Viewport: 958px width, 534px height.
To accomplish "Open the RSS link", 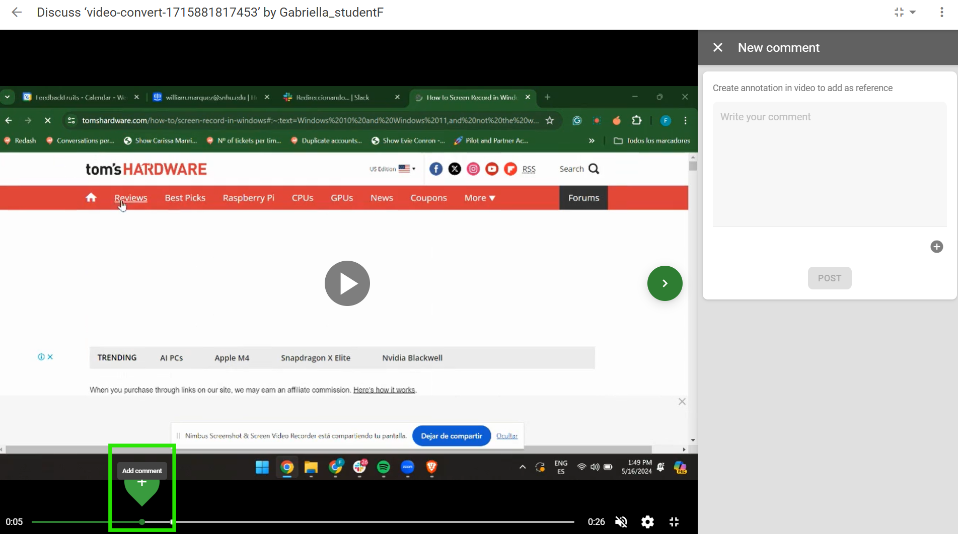I will pyautogui.click(x=529, y=169).
